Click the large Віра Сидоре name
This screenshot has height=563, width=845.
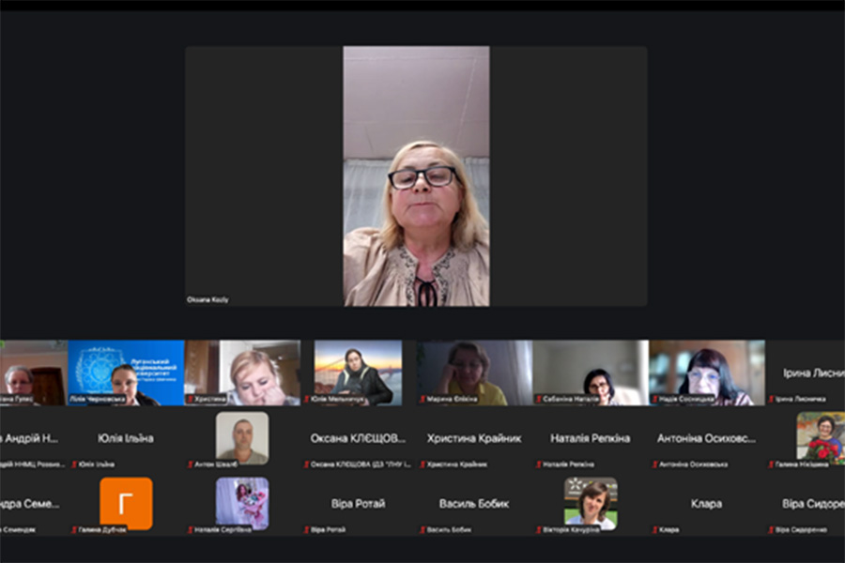tap(813, 504)
